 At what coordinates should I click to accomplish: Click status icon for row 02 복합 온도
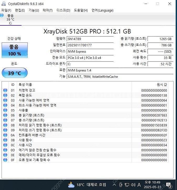(x=5, y=95)
